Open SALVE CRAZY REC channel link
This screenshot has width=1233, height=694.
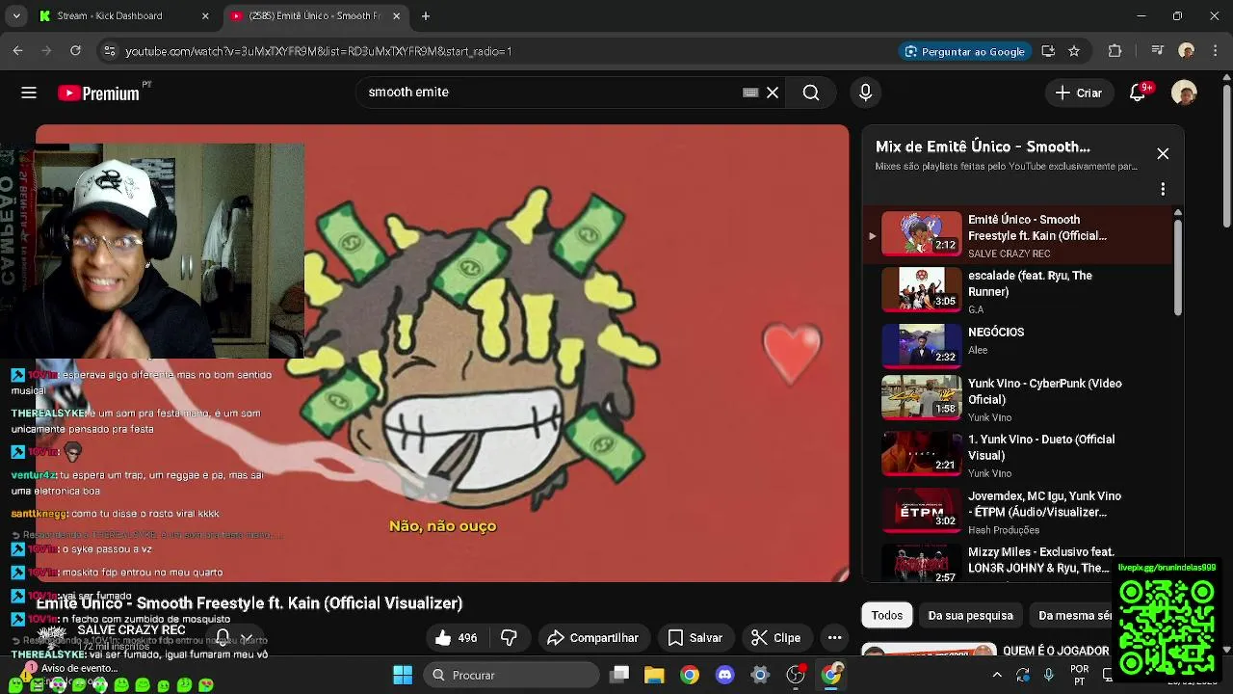click(x=131, y=629)
